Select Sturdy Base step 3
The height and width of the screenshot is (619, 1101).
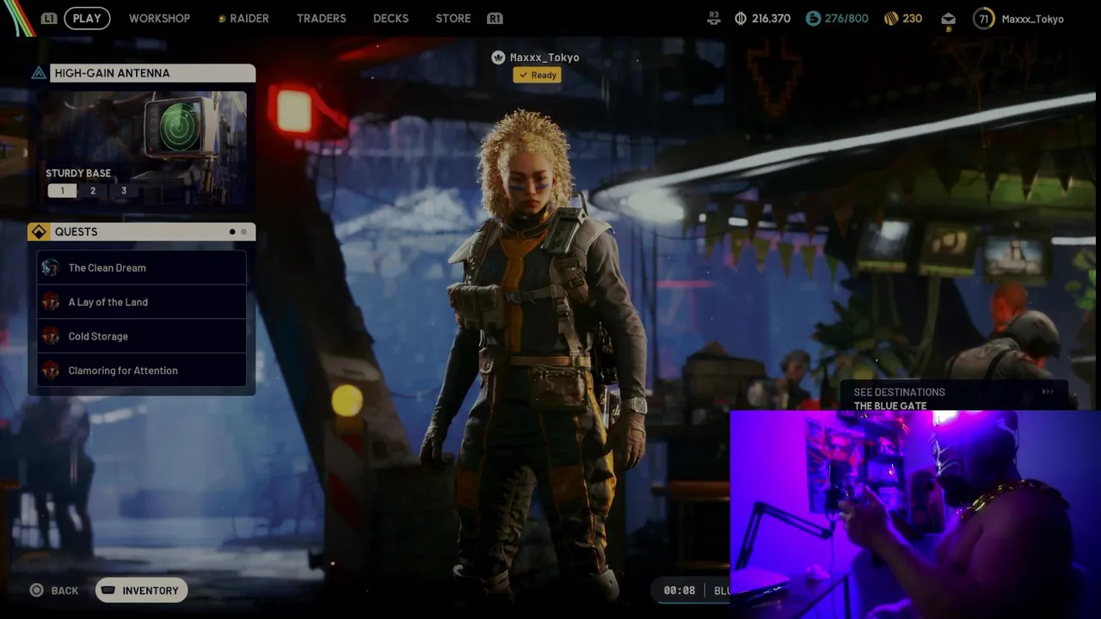pos(124,191)
